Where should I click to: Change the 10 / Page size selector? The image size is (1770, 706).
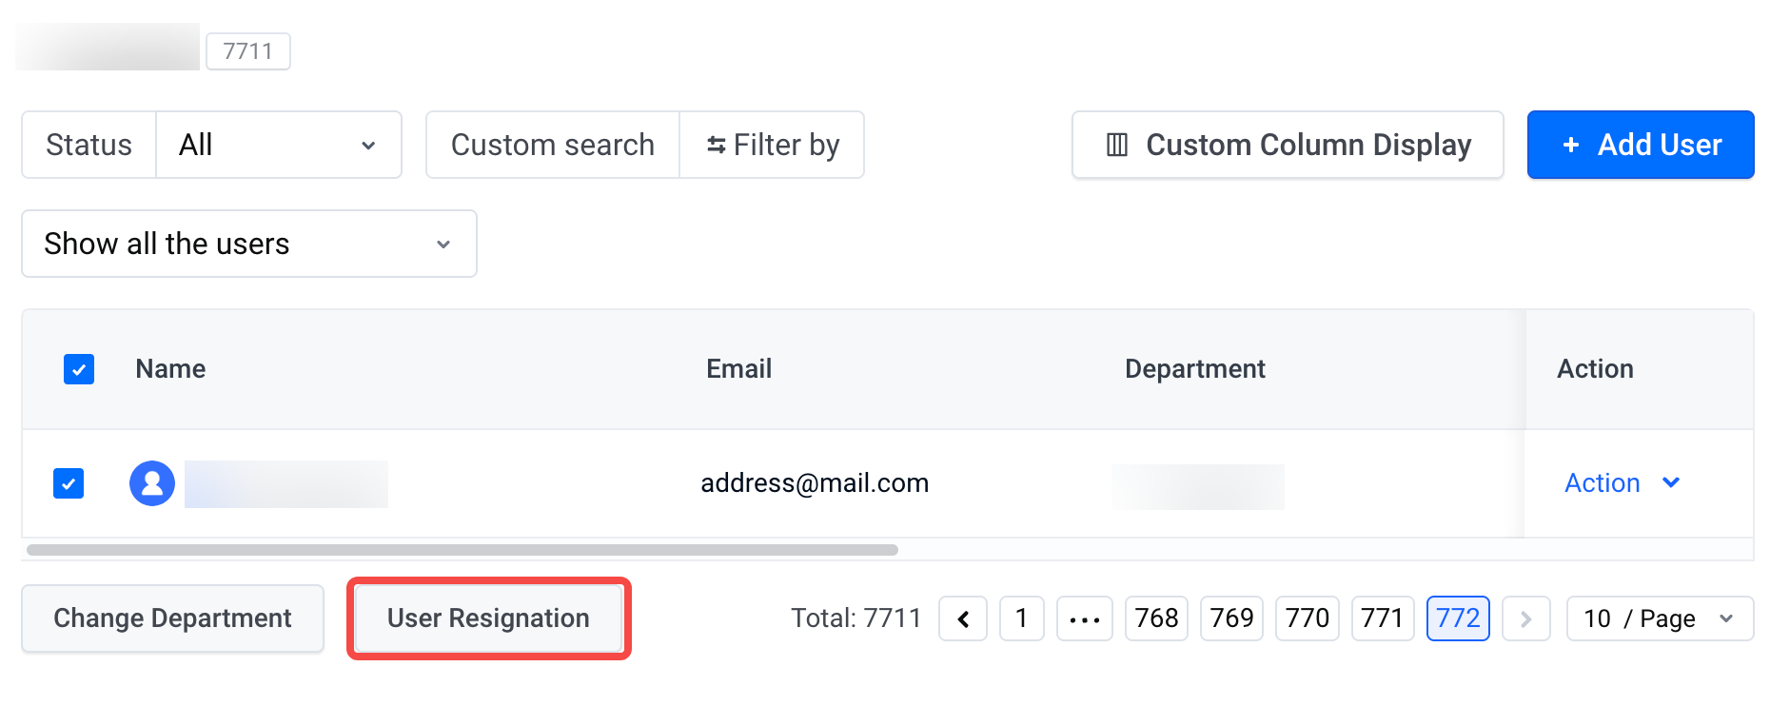point(1660,618)
